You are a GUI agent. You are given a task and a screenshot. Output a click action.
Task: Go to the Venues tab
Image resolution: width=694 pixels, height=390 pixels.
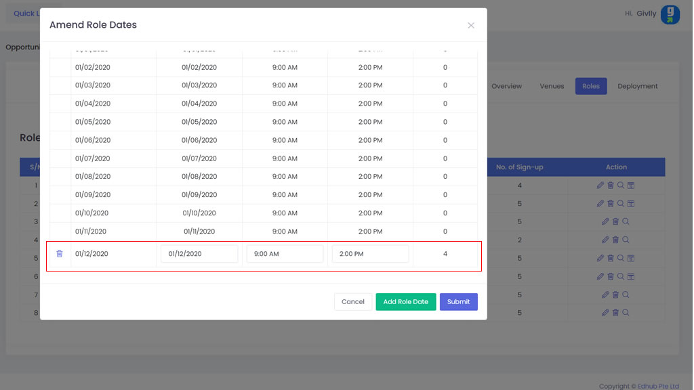click(x=552, y=86)
